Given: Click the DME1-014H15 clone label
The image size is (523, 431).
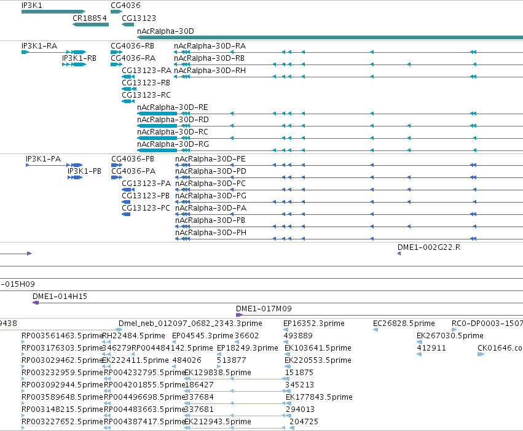Looking at the screenshot, I should pos(60,297).
